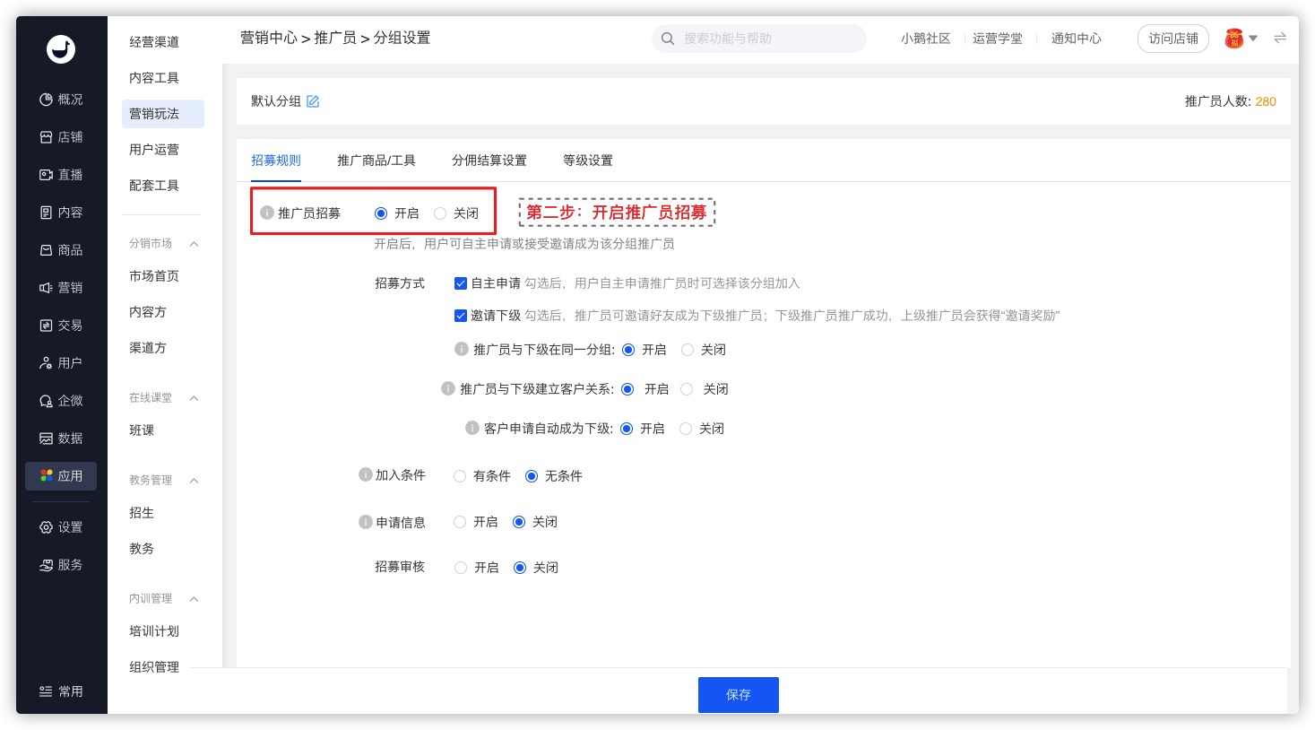Switch to the 分佣结算设置 tab

tap(489, 161)
